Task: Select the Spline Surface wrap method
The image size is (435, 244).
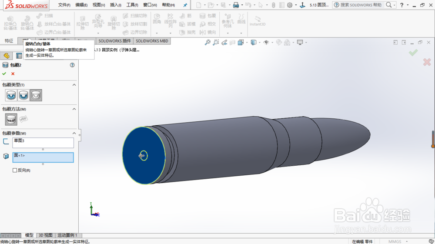Action: (x=23, y=119)
